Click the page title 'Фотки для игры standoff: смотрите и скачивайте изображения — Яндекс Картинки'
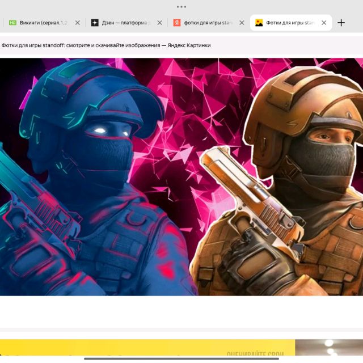The height and width of the screenshot is (363, 363). click(x=106, y=45)
